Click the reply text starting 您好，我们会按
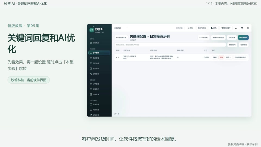 (161, 57)
